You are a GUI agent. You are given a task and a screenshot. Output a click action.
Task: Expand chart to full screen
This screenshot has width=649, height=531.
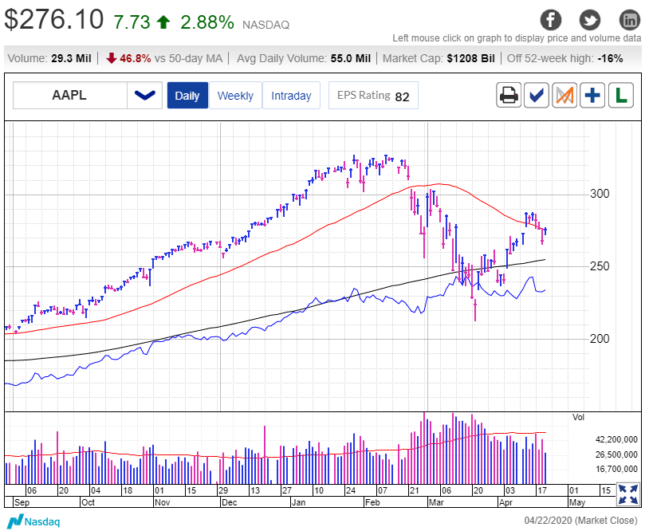(628, 494)
